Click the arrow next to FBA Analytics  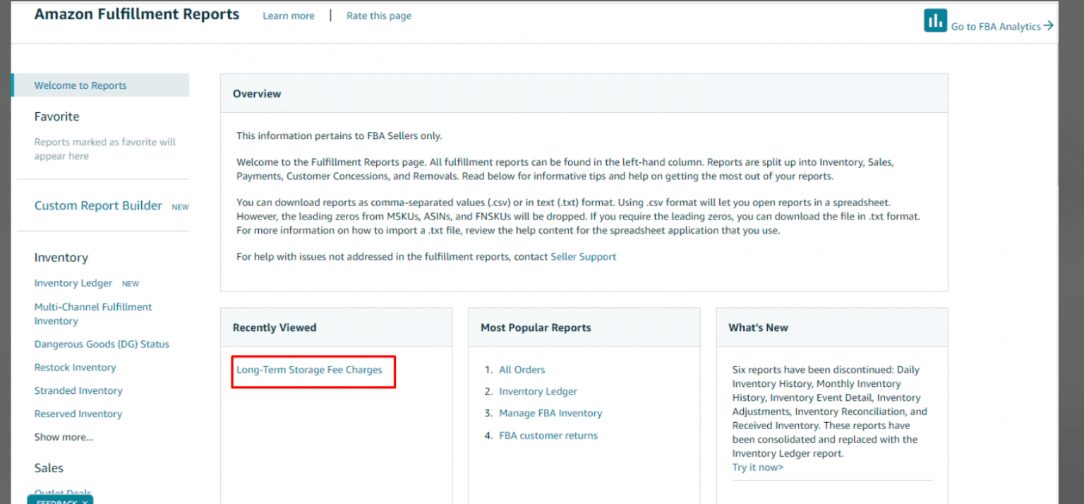1049,25
